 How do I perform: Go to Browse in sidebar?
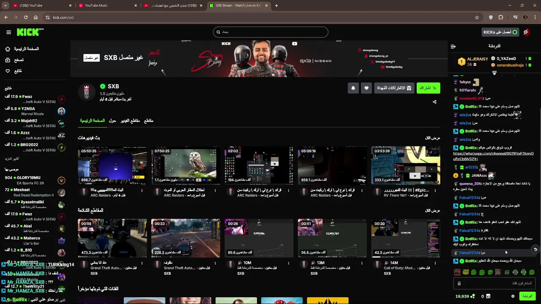14,60
